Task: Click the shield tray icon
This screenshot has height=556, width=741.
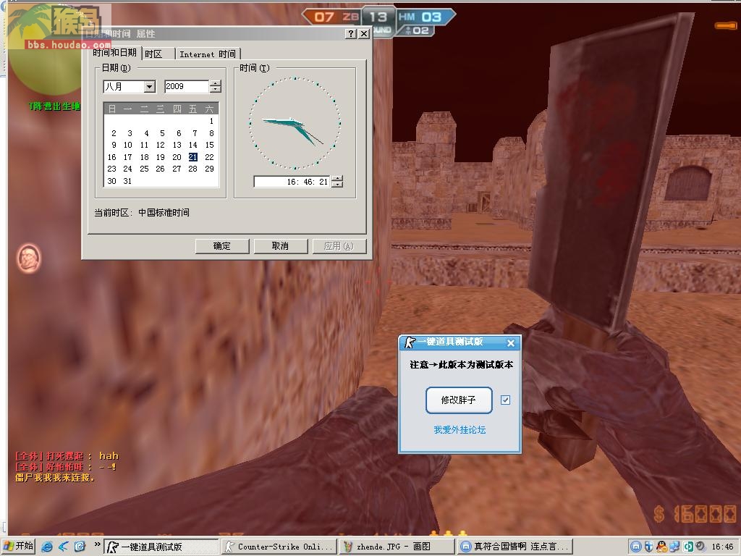Action: click(x=649, y=547)
